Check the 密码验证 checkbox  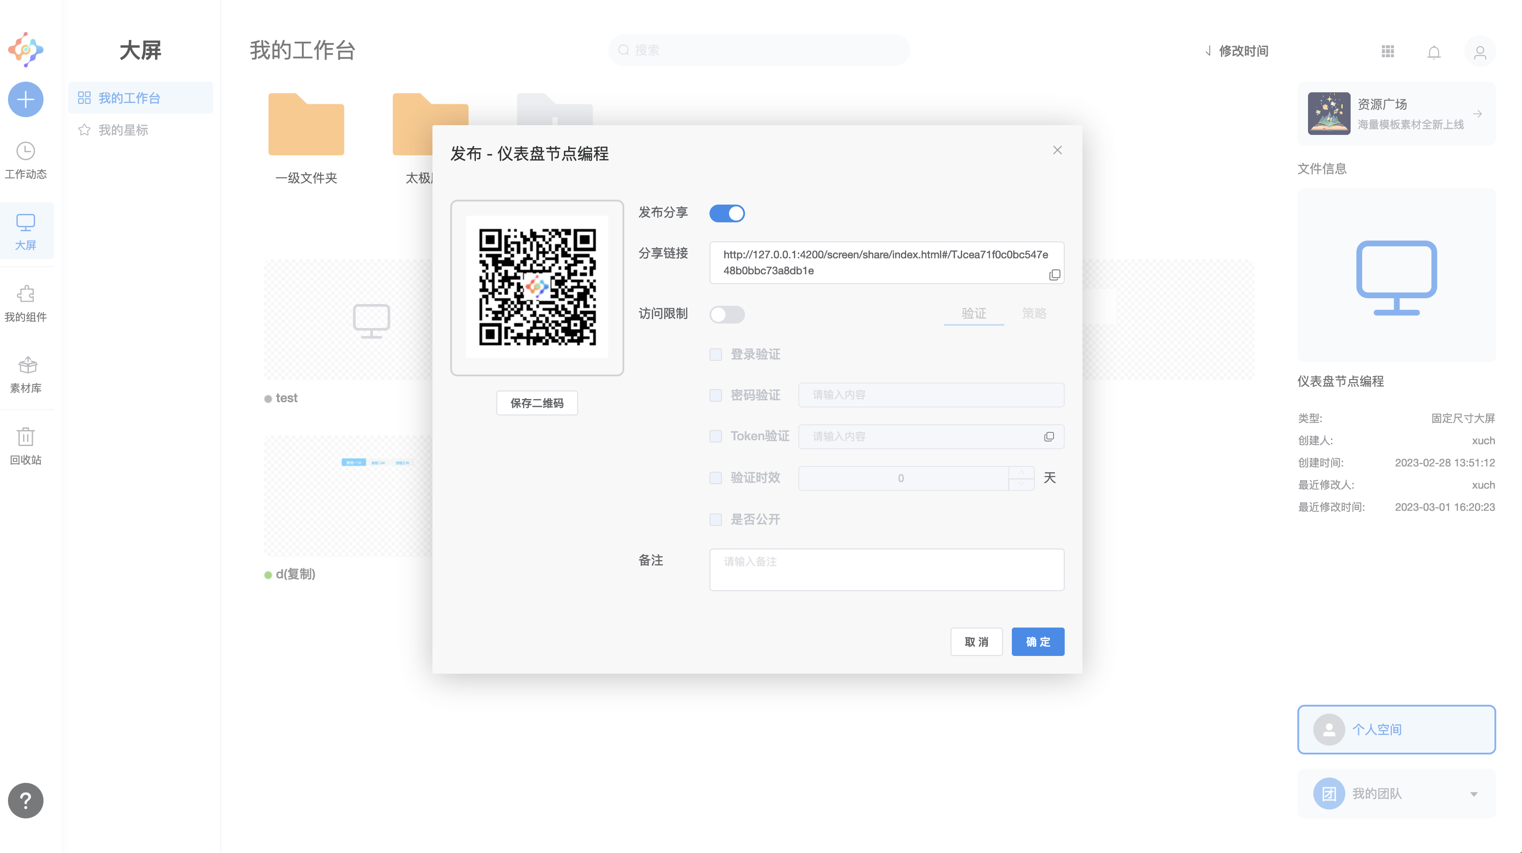(716, 395)
